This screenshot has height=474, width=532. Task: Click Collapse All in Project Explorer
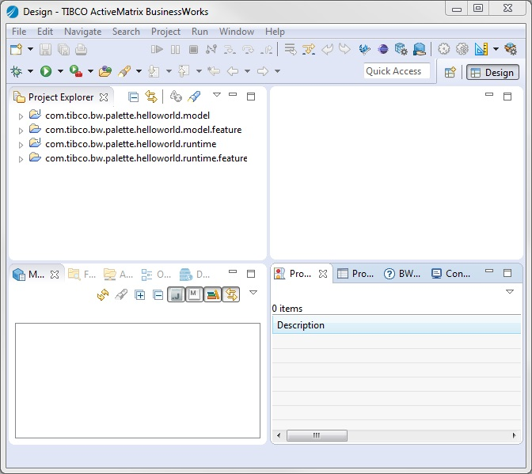tap(133, 97)
